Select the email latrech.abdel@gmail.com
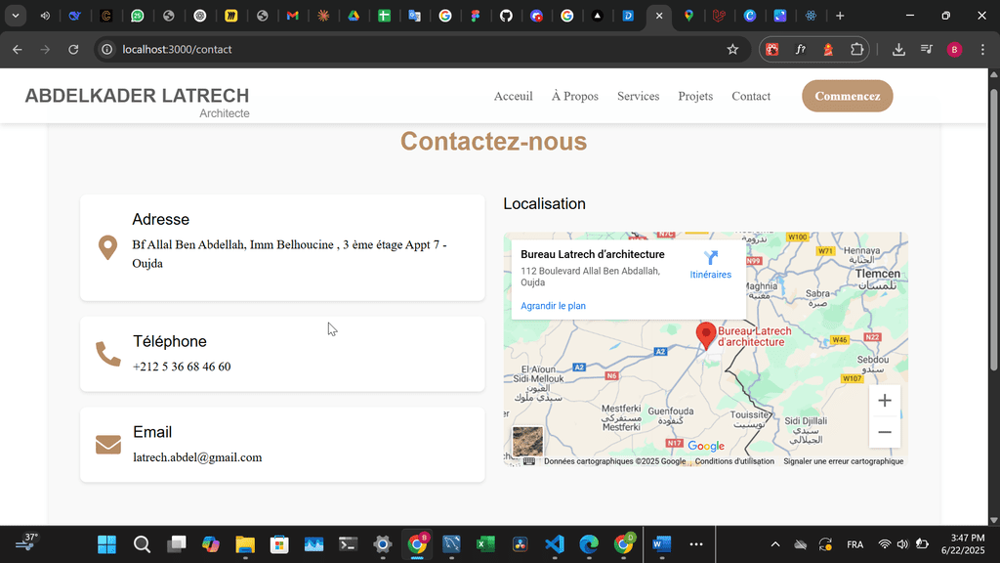The width and height of the screenshot is (1000, 563). click(x=197, y=457)
